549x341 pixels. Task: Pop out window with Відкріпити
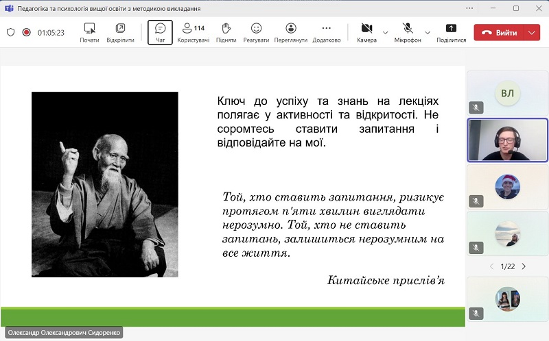click(120, 32)
